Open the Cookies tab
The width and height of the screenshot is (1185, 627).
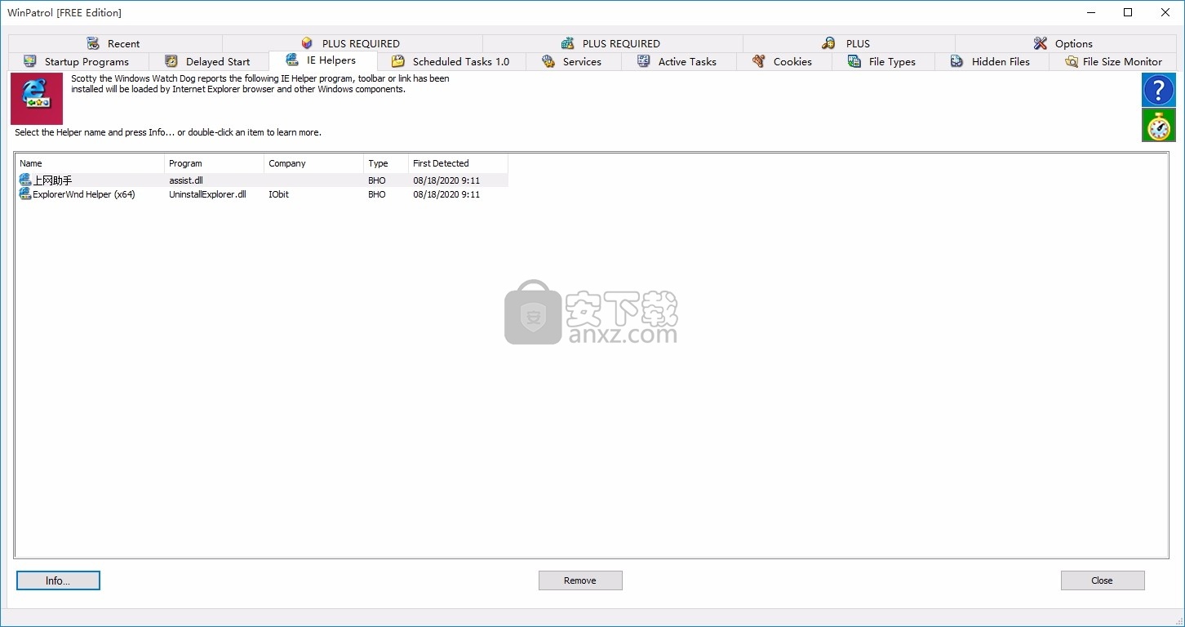[x=784, y=61]
